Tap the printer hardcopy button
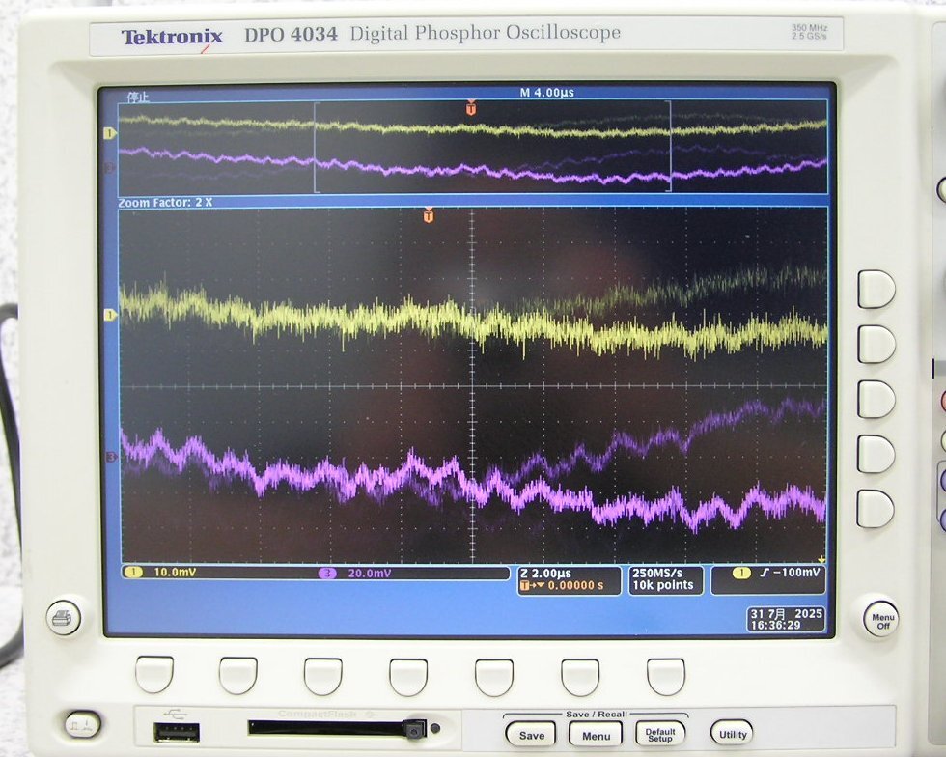The height and width of the screenshot is (757, 946). tap(64, 618)
